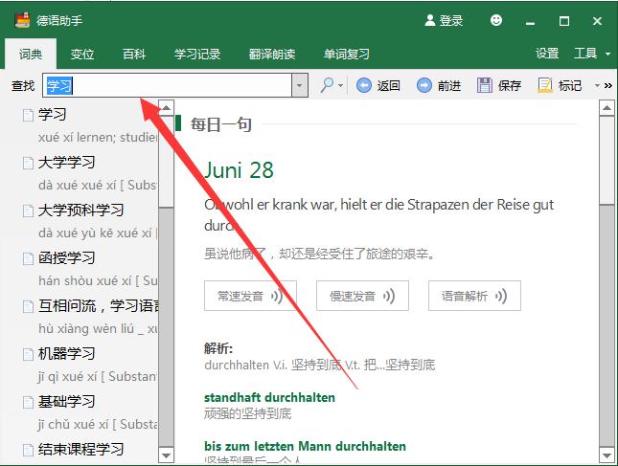Play 常速发音 normal speed pronunciation
This screenshot has width=618, height=466.
pos(250,296)
